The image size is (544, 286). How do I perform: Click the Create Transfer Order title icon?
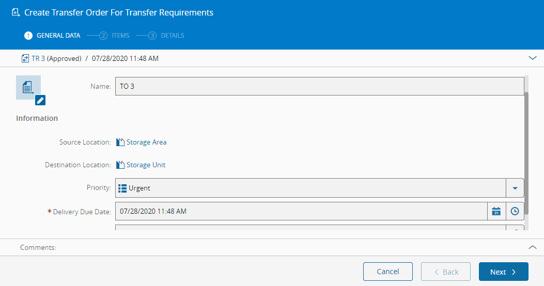coord(15,12)
